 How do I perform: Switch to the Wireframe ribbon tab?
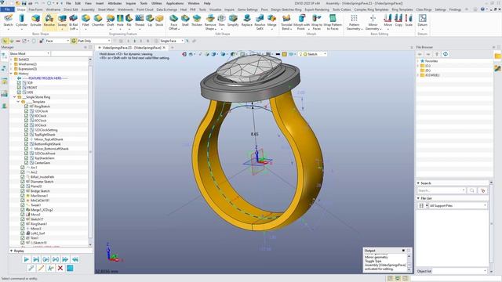[x=53, y=9]
